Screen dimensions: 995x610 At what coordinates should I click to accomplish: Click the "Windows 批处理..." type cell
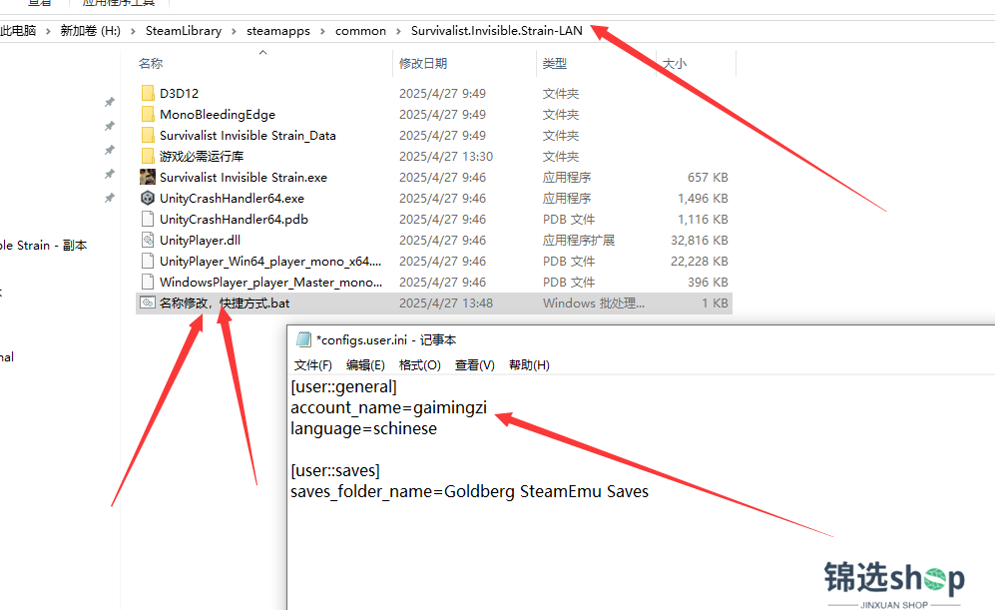point(594,303)
